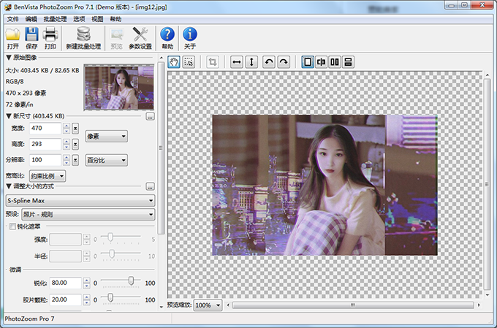Rotate the image counter-clockwise

click(269, 62)
